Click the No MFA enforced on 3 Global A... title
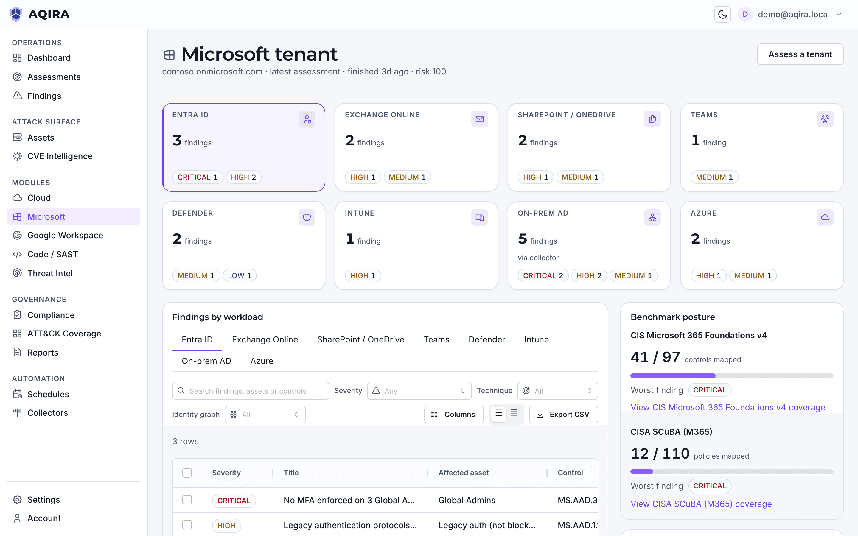858x536 pixels. [349, 500]
